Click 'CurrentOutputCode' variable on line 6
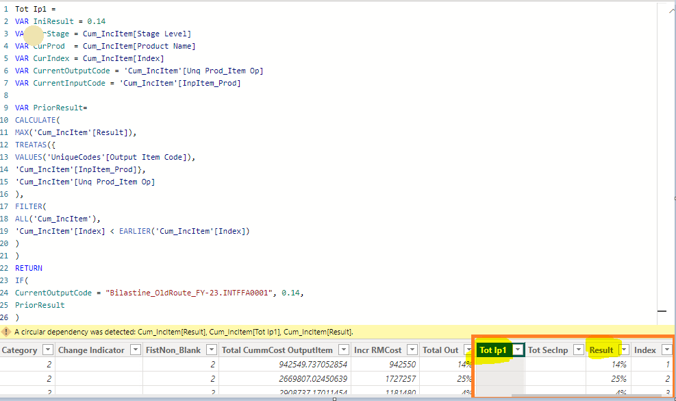Screen dimensions: 676x401 click(x=71, y=71)
